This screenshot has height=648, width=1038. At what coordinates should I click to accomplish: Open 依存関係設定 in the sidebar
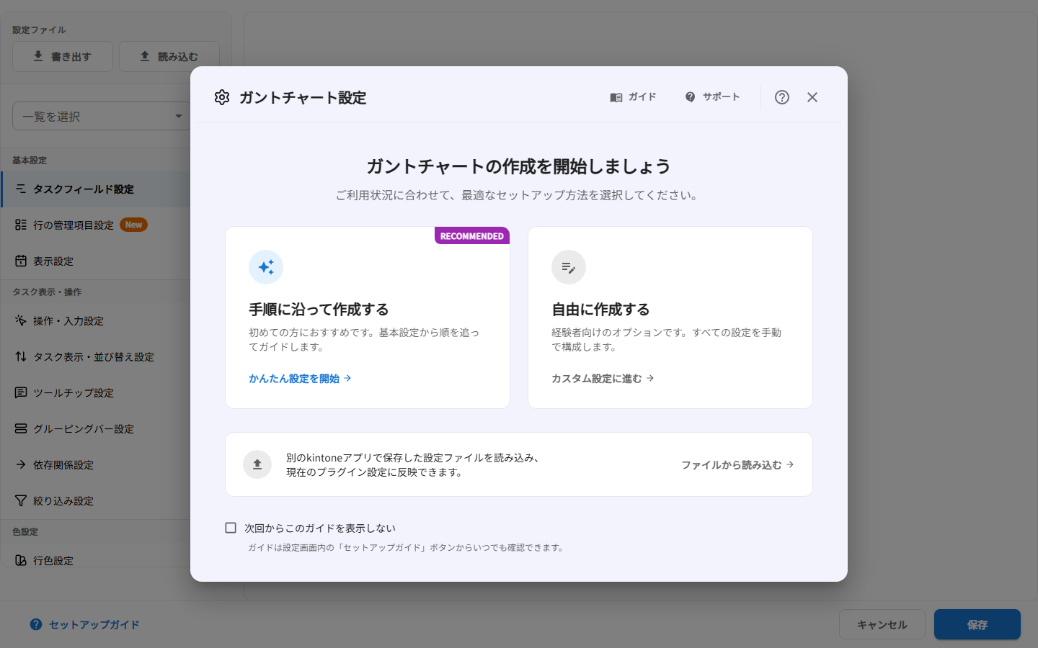(x=96, y=465)
